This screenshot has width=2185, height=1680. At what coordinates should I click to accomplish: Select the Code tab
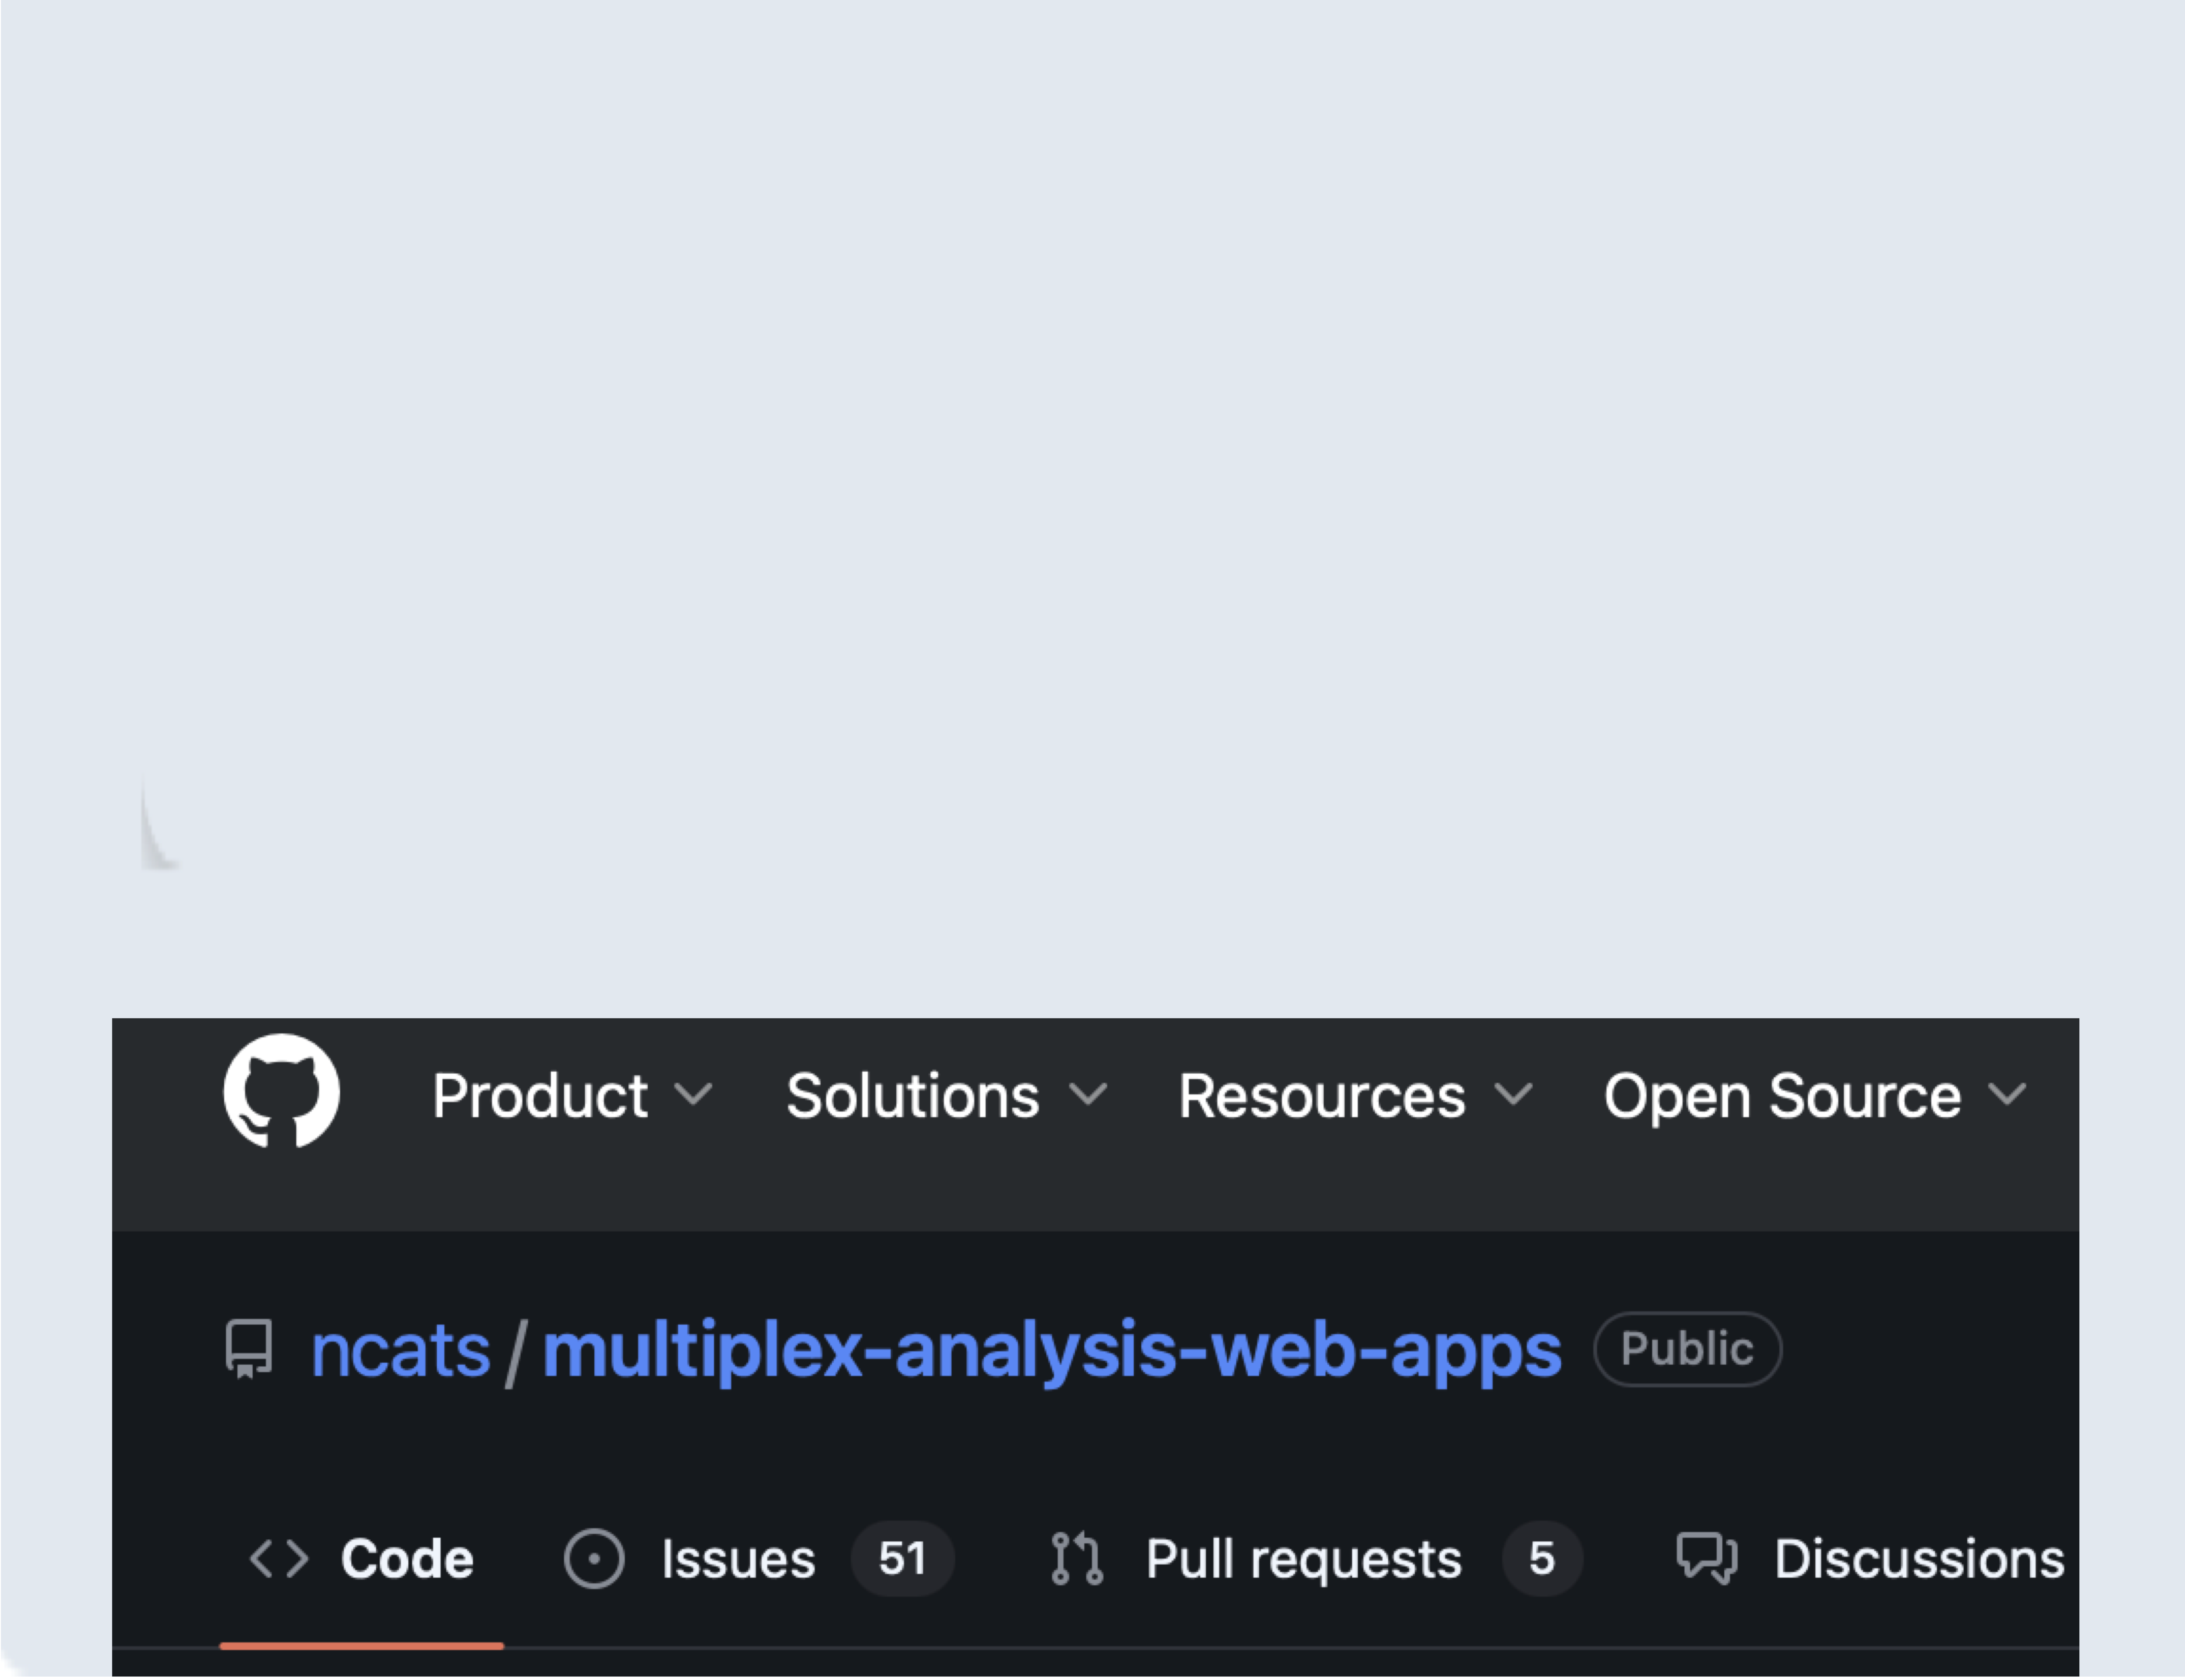(406, 1558)
